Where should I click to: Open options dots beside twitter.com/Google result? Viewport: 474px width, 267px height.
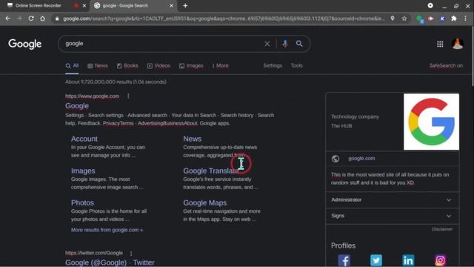(x=131, y=253)
